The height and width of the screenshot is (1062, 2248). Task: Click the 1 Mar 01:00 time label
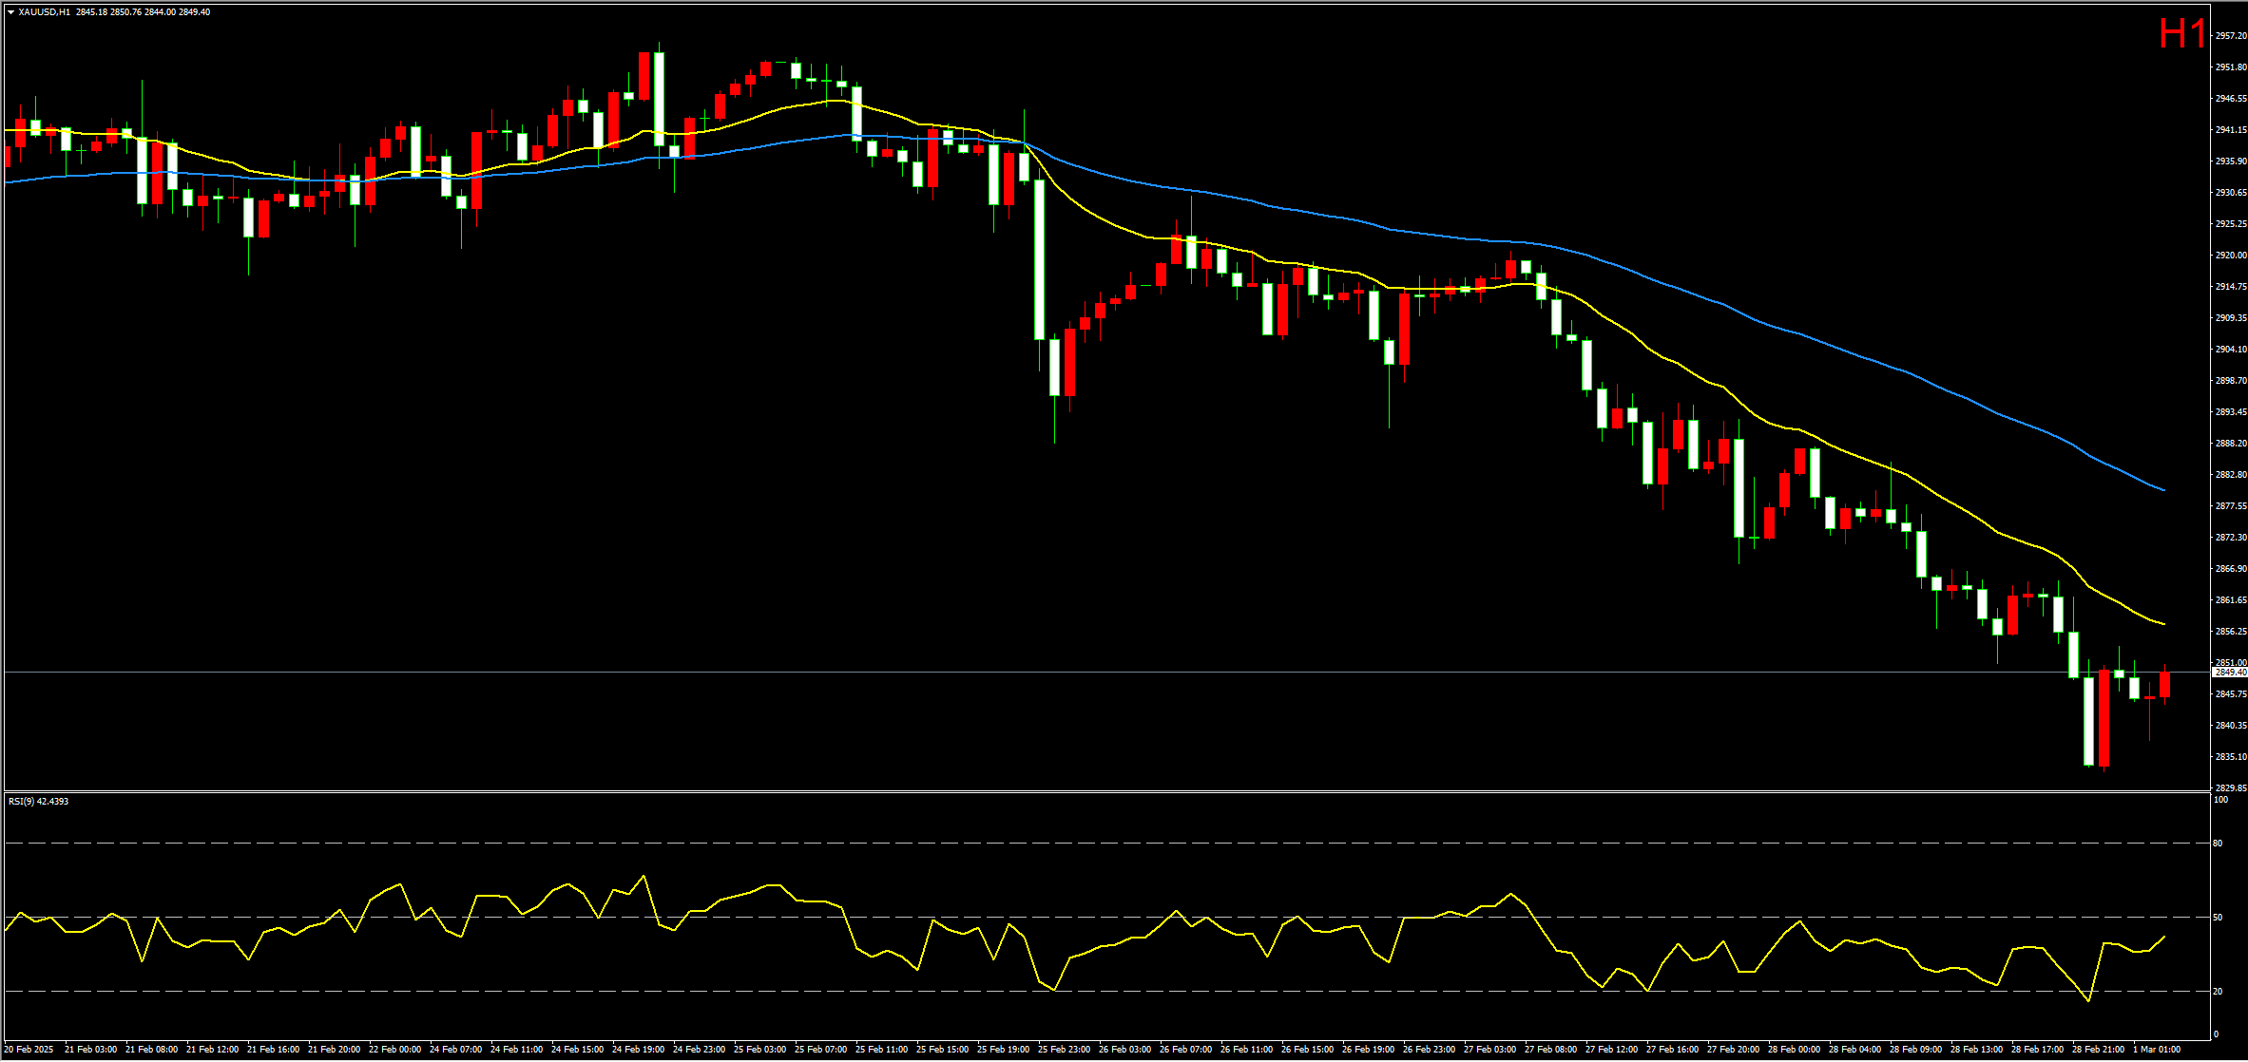pyautogui.click(x=2157, y=1050)
